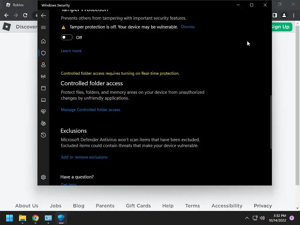Toggle Chrome side panel icon

275,15
